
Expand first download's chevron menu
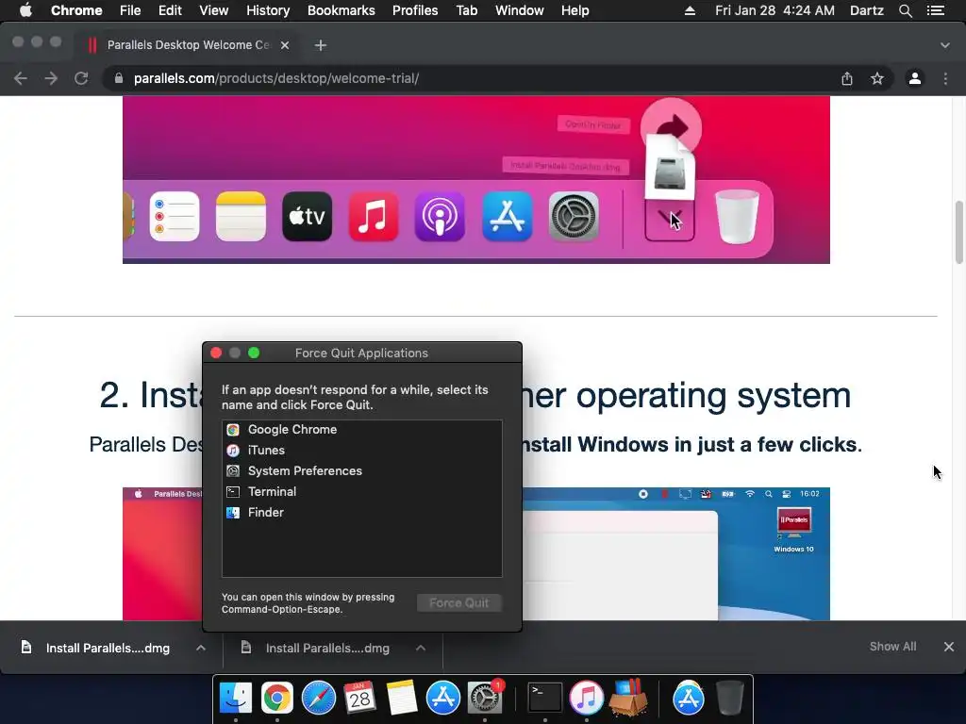[x=201, y=648]
